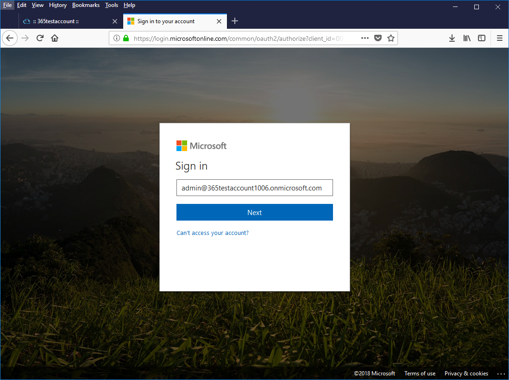Click the green padlock site security icon
509x380 pixels.
coord(126,38)
